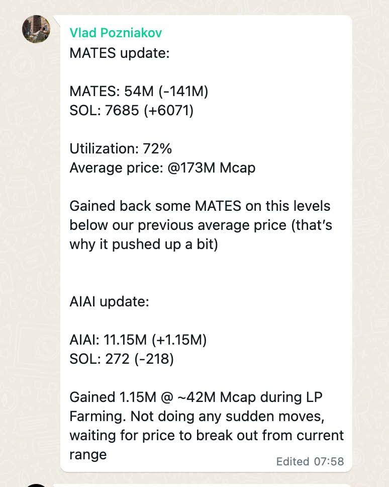Click the "Utilization: 72%" text

[121, 148]
